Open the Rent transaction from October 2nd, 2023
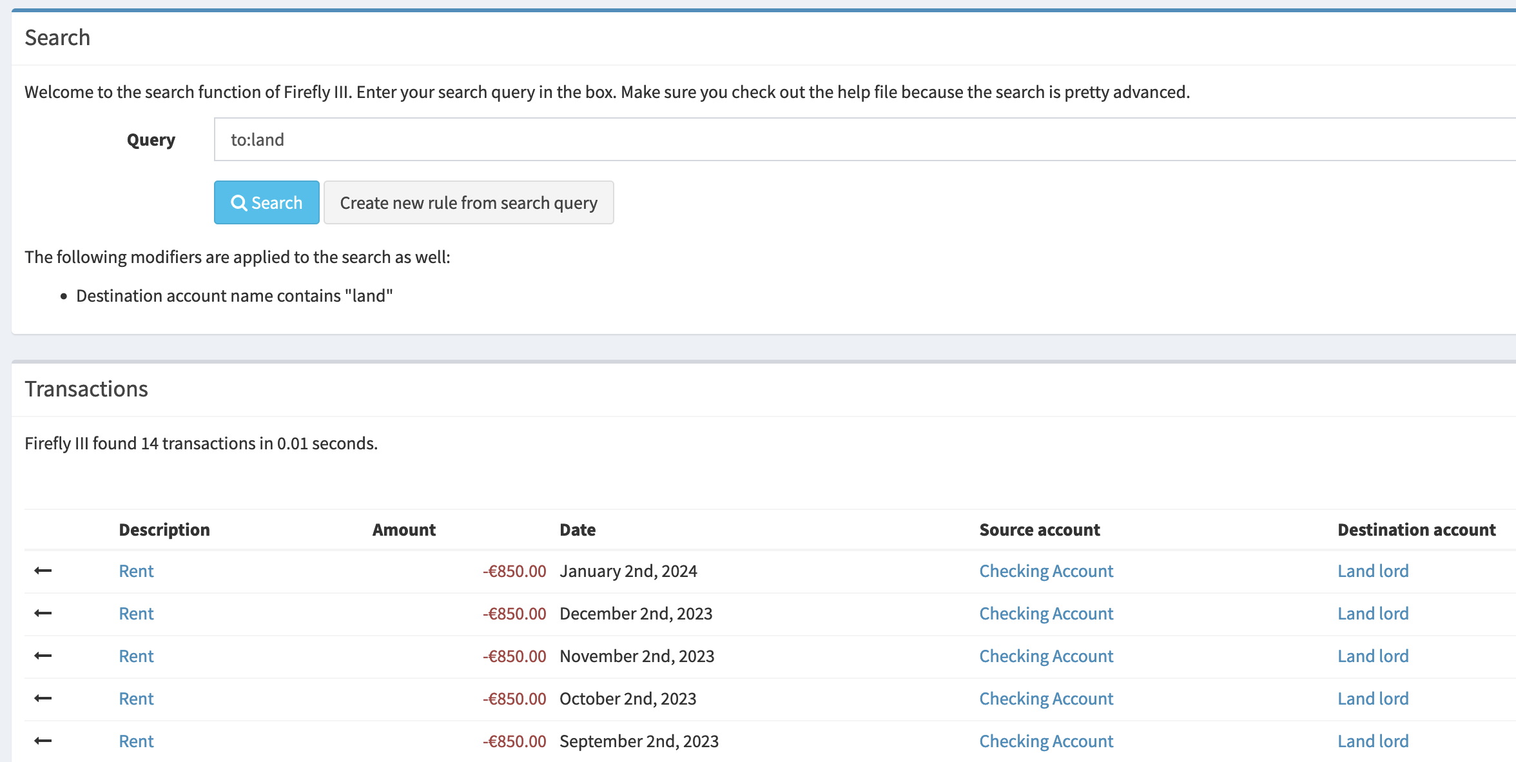This screenshot has height=762, width=1516. 136,698
